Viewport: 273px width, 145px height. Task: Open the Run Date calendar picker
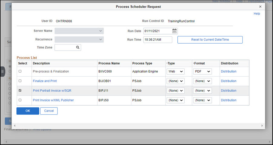click(174, 31)
